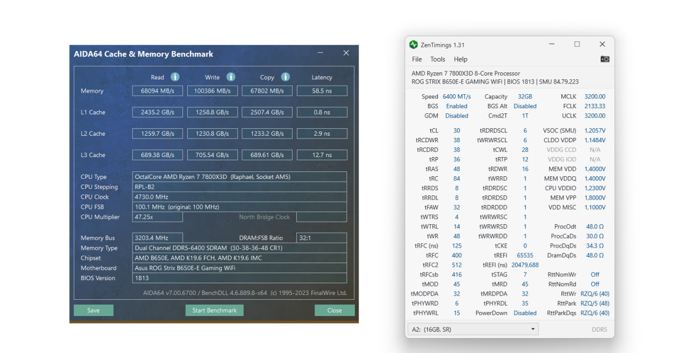Click the DRAM:FSB Ratio value 32:1

tap(321, 238)
